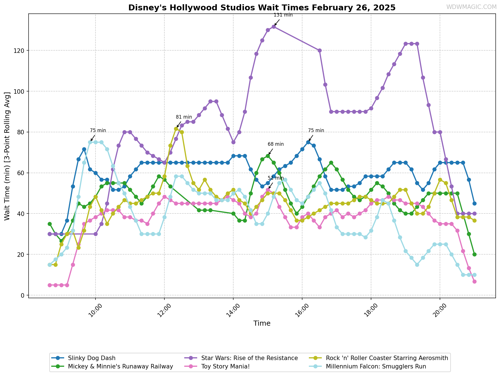Click the 100 y-axis tick label

[x=20, y=91]
